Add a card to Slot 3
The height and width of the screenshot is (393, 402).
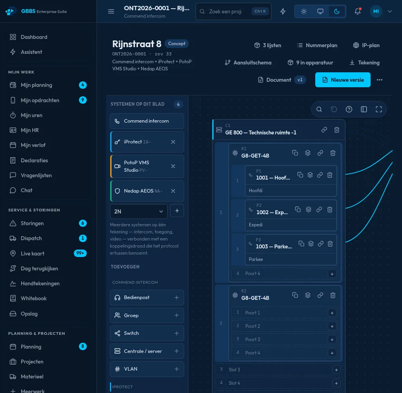[336, 370]
